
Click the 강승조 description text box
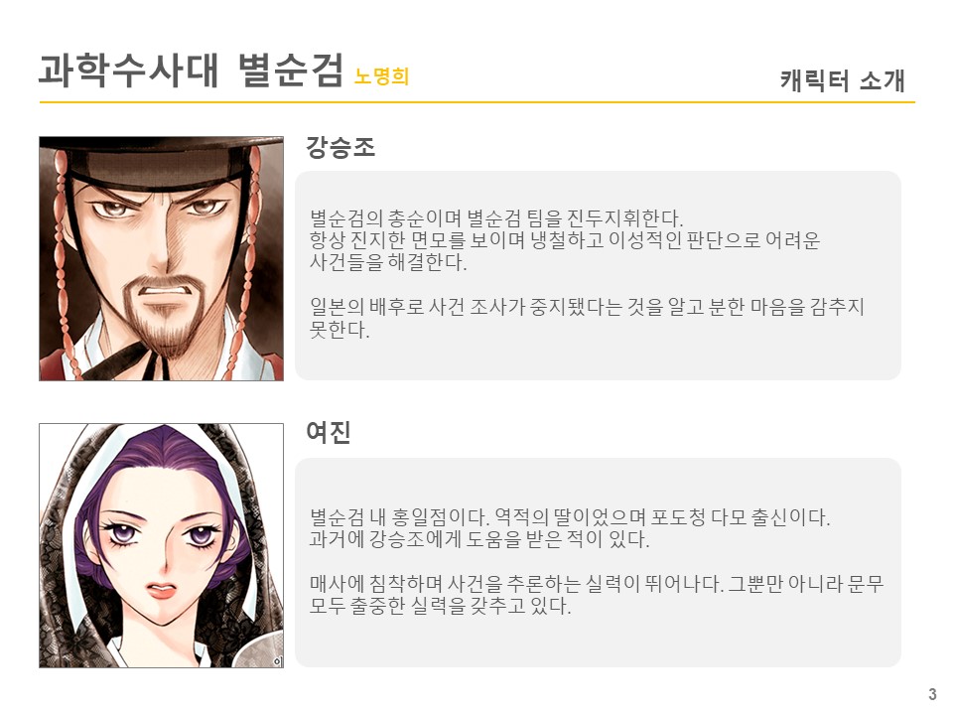click(x=598, y=275)
